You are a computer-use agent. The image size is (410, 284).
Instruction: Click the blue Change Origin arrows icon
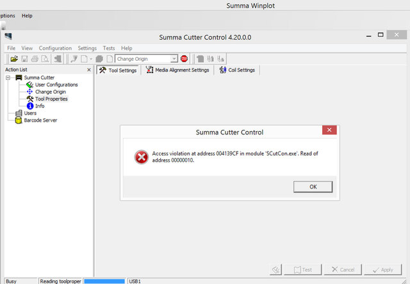(x=30, y=91)
